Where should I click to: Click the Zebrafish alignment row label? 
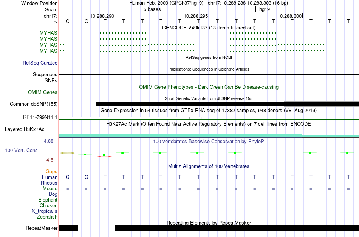click(x=47, y=217)
